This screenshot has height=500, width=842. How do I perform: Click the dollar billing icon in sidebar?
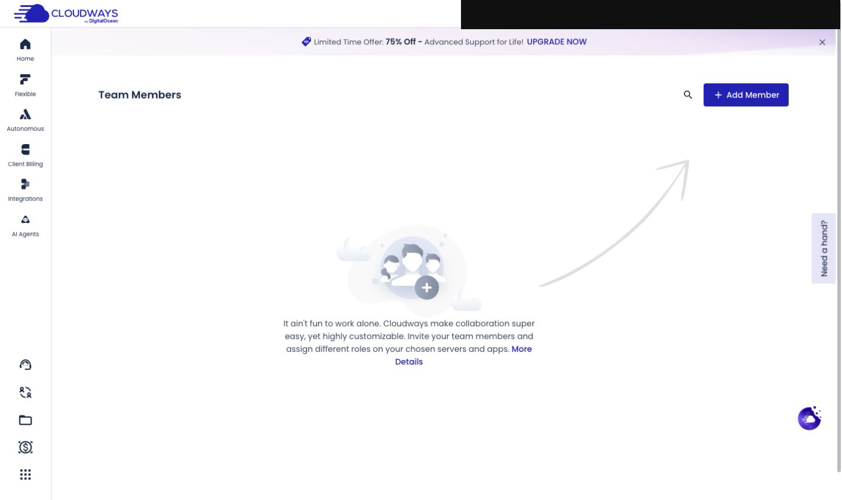25,447
